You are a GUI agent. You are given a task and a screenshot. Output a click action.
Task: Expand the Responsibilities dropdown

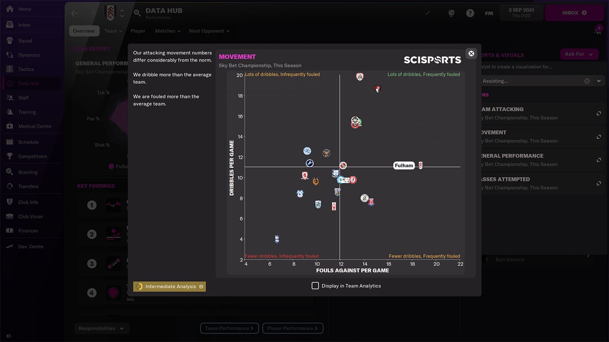pos(101,328)
